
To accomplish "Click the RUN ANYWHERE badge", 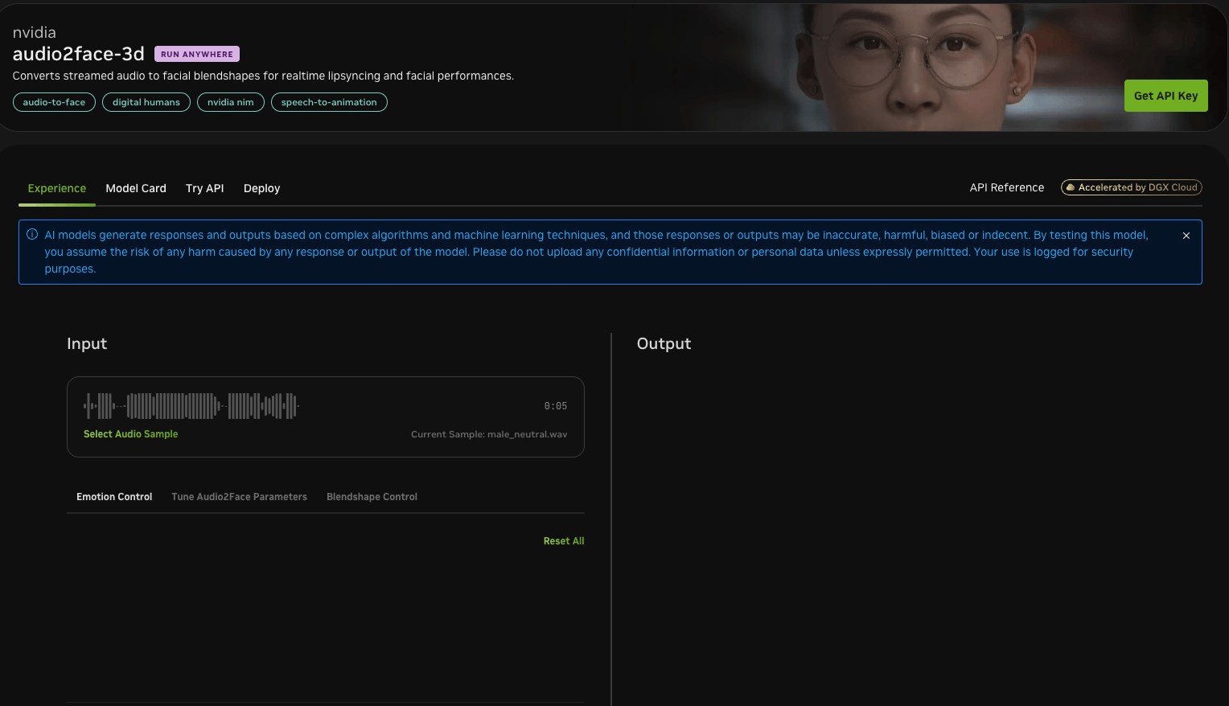I will coord(197,54).
